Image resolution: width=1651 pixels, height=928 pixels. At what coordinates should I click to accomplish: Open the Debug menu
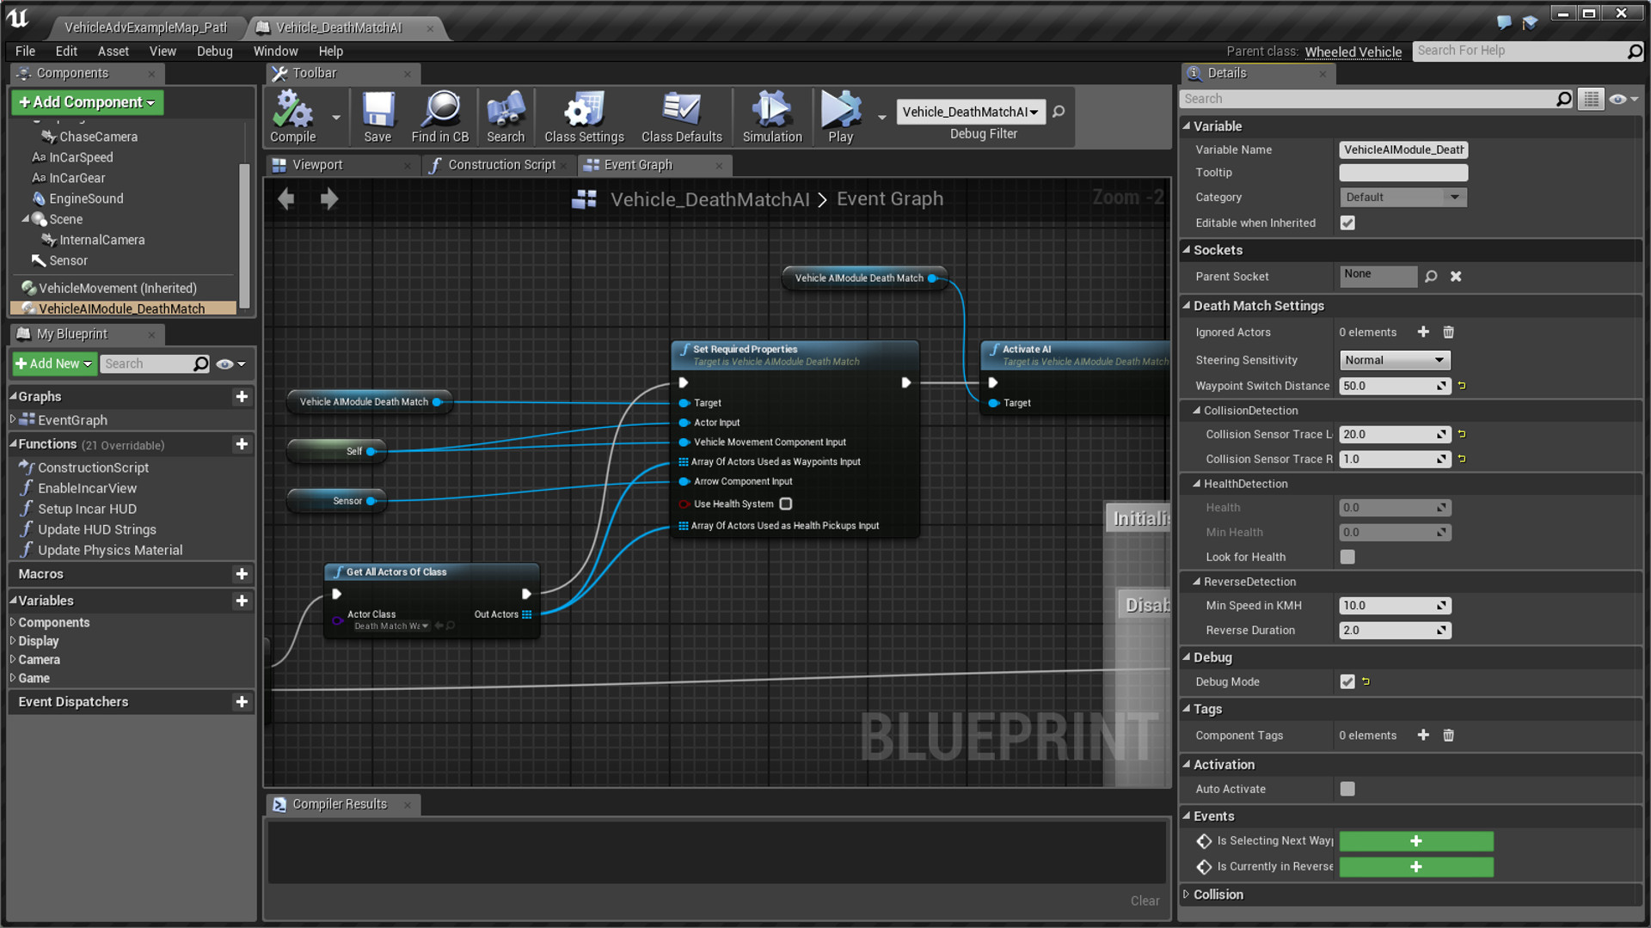point(214,51)
